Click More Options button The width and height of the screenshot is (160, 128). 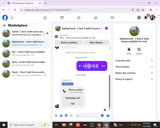[x=96, y=43]
